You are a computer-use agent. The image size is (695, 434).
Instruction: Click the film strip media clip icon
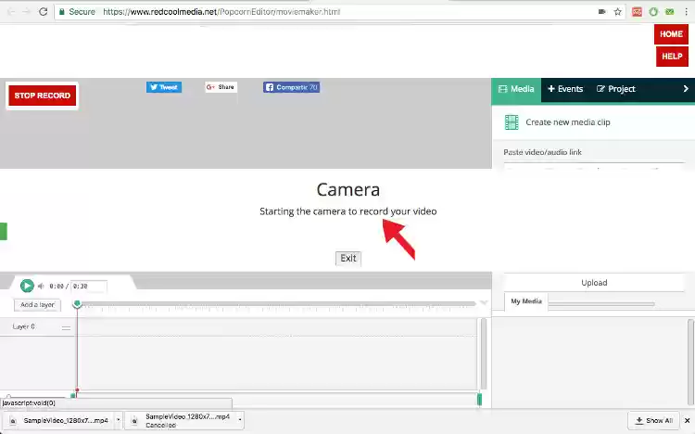click(x=512, y=122)
